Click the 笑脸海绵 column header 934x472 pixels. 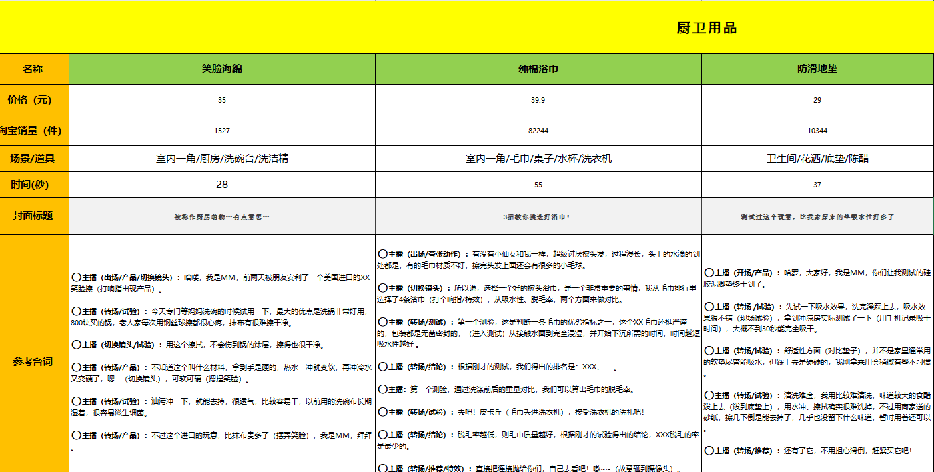point(220,69)
